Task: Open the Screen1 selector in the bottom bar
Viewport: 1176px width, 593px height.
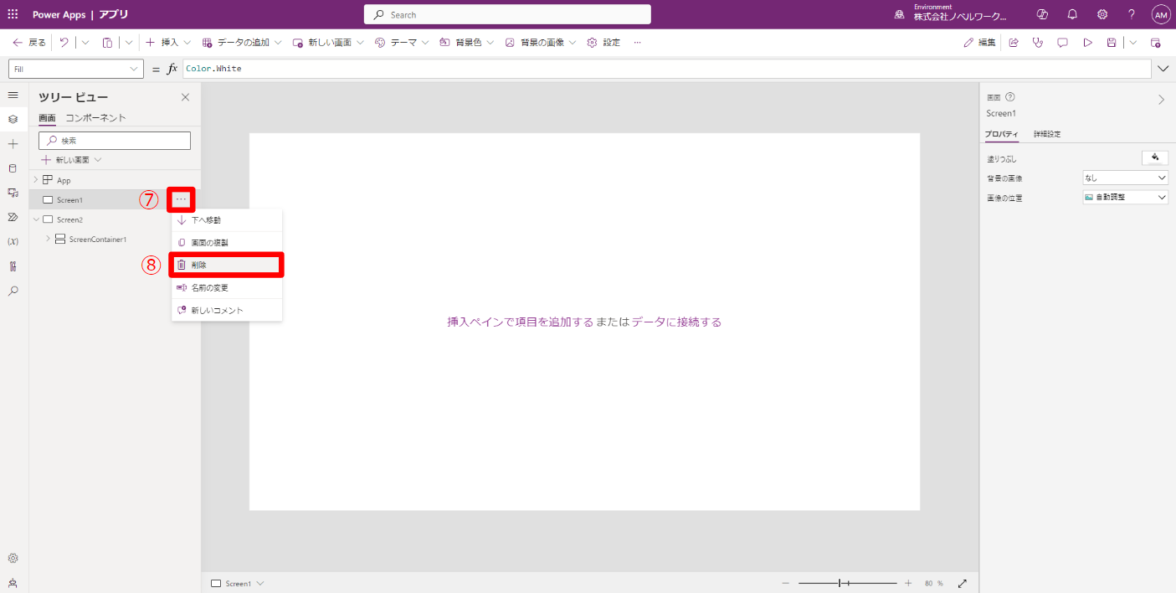Action: (237, 583)
